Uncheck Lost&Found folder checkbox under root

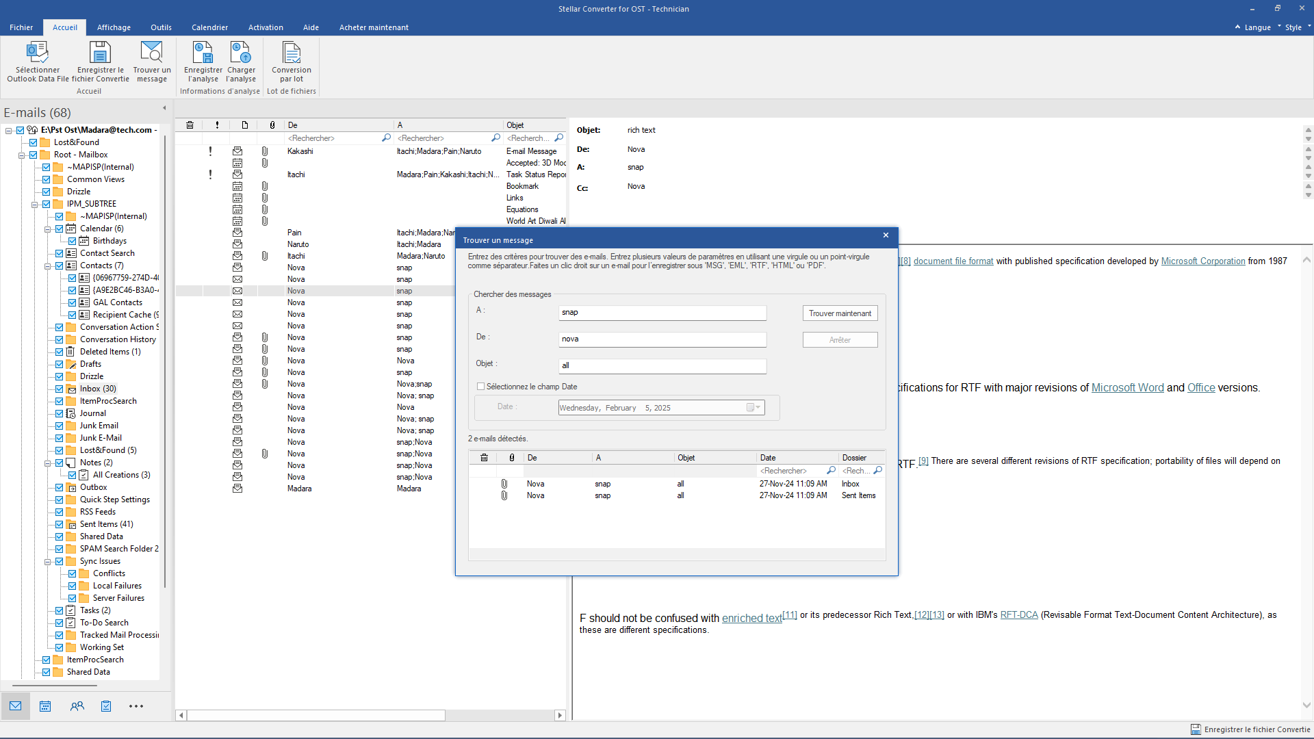click(33, 142)
